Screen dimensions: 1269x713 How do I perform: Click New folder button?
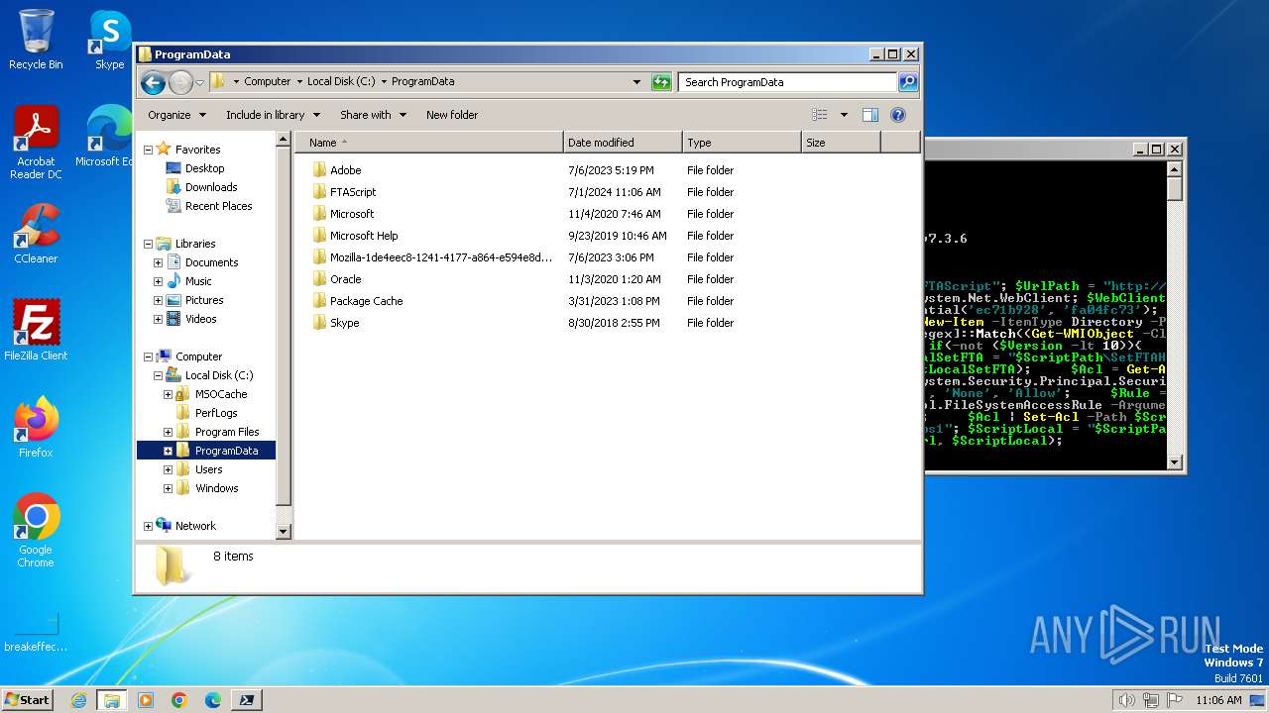pyautogui.click(x=452, y=115)
